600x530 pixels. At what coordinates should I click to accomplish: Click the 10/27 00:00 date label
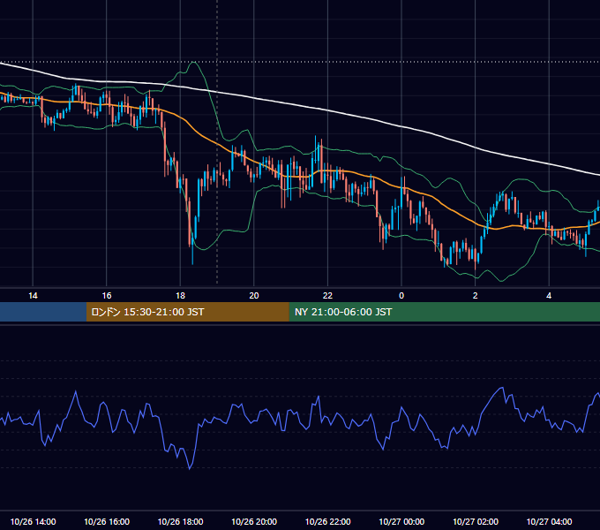[x=401, y=521]
